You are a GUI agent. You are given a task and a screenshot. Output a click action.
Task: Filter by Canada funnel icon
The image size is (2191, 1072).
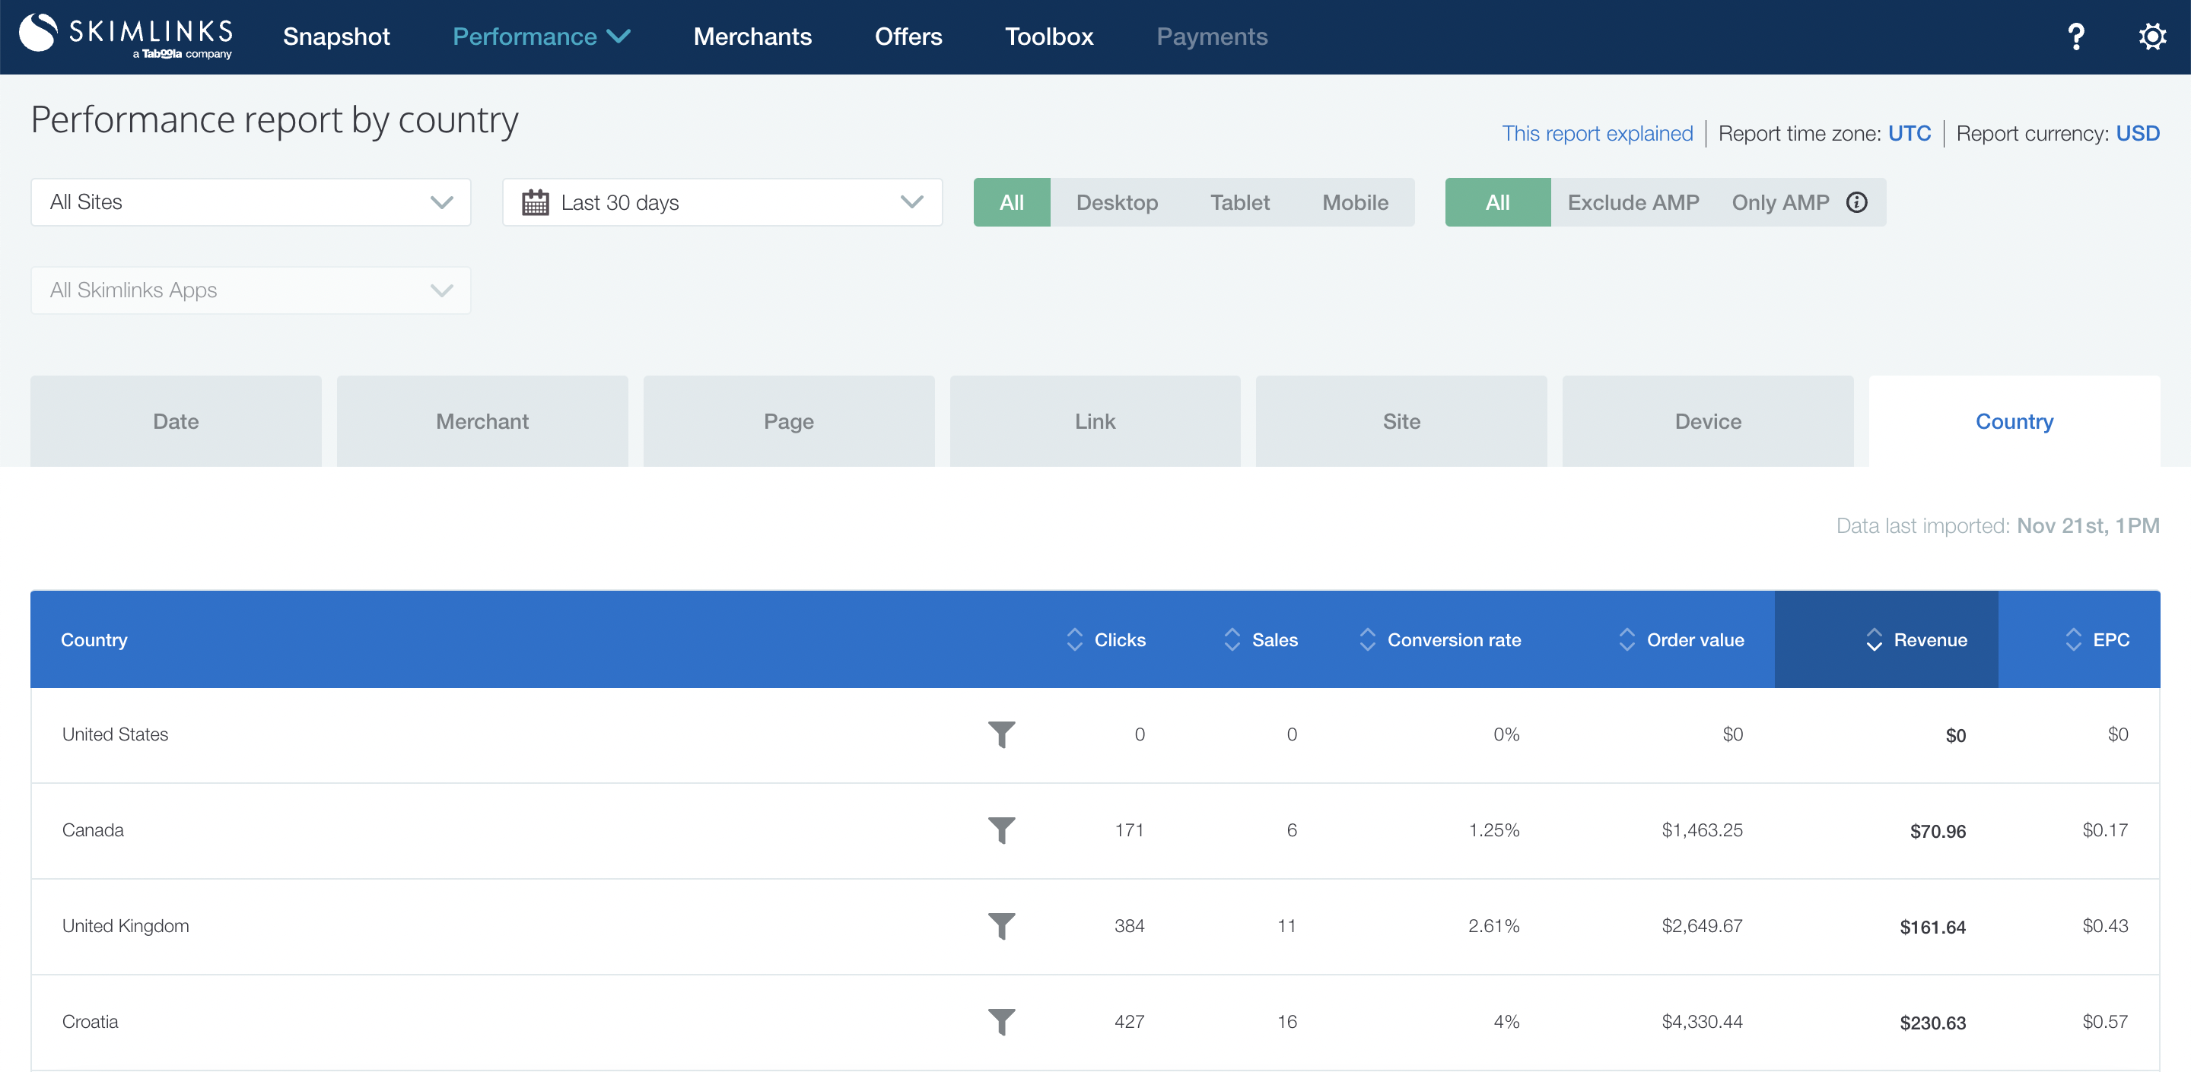[x=1001, y=830]
